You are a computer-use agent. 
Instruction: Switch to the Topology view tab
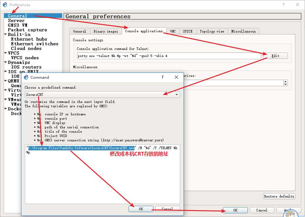point(212,31)
